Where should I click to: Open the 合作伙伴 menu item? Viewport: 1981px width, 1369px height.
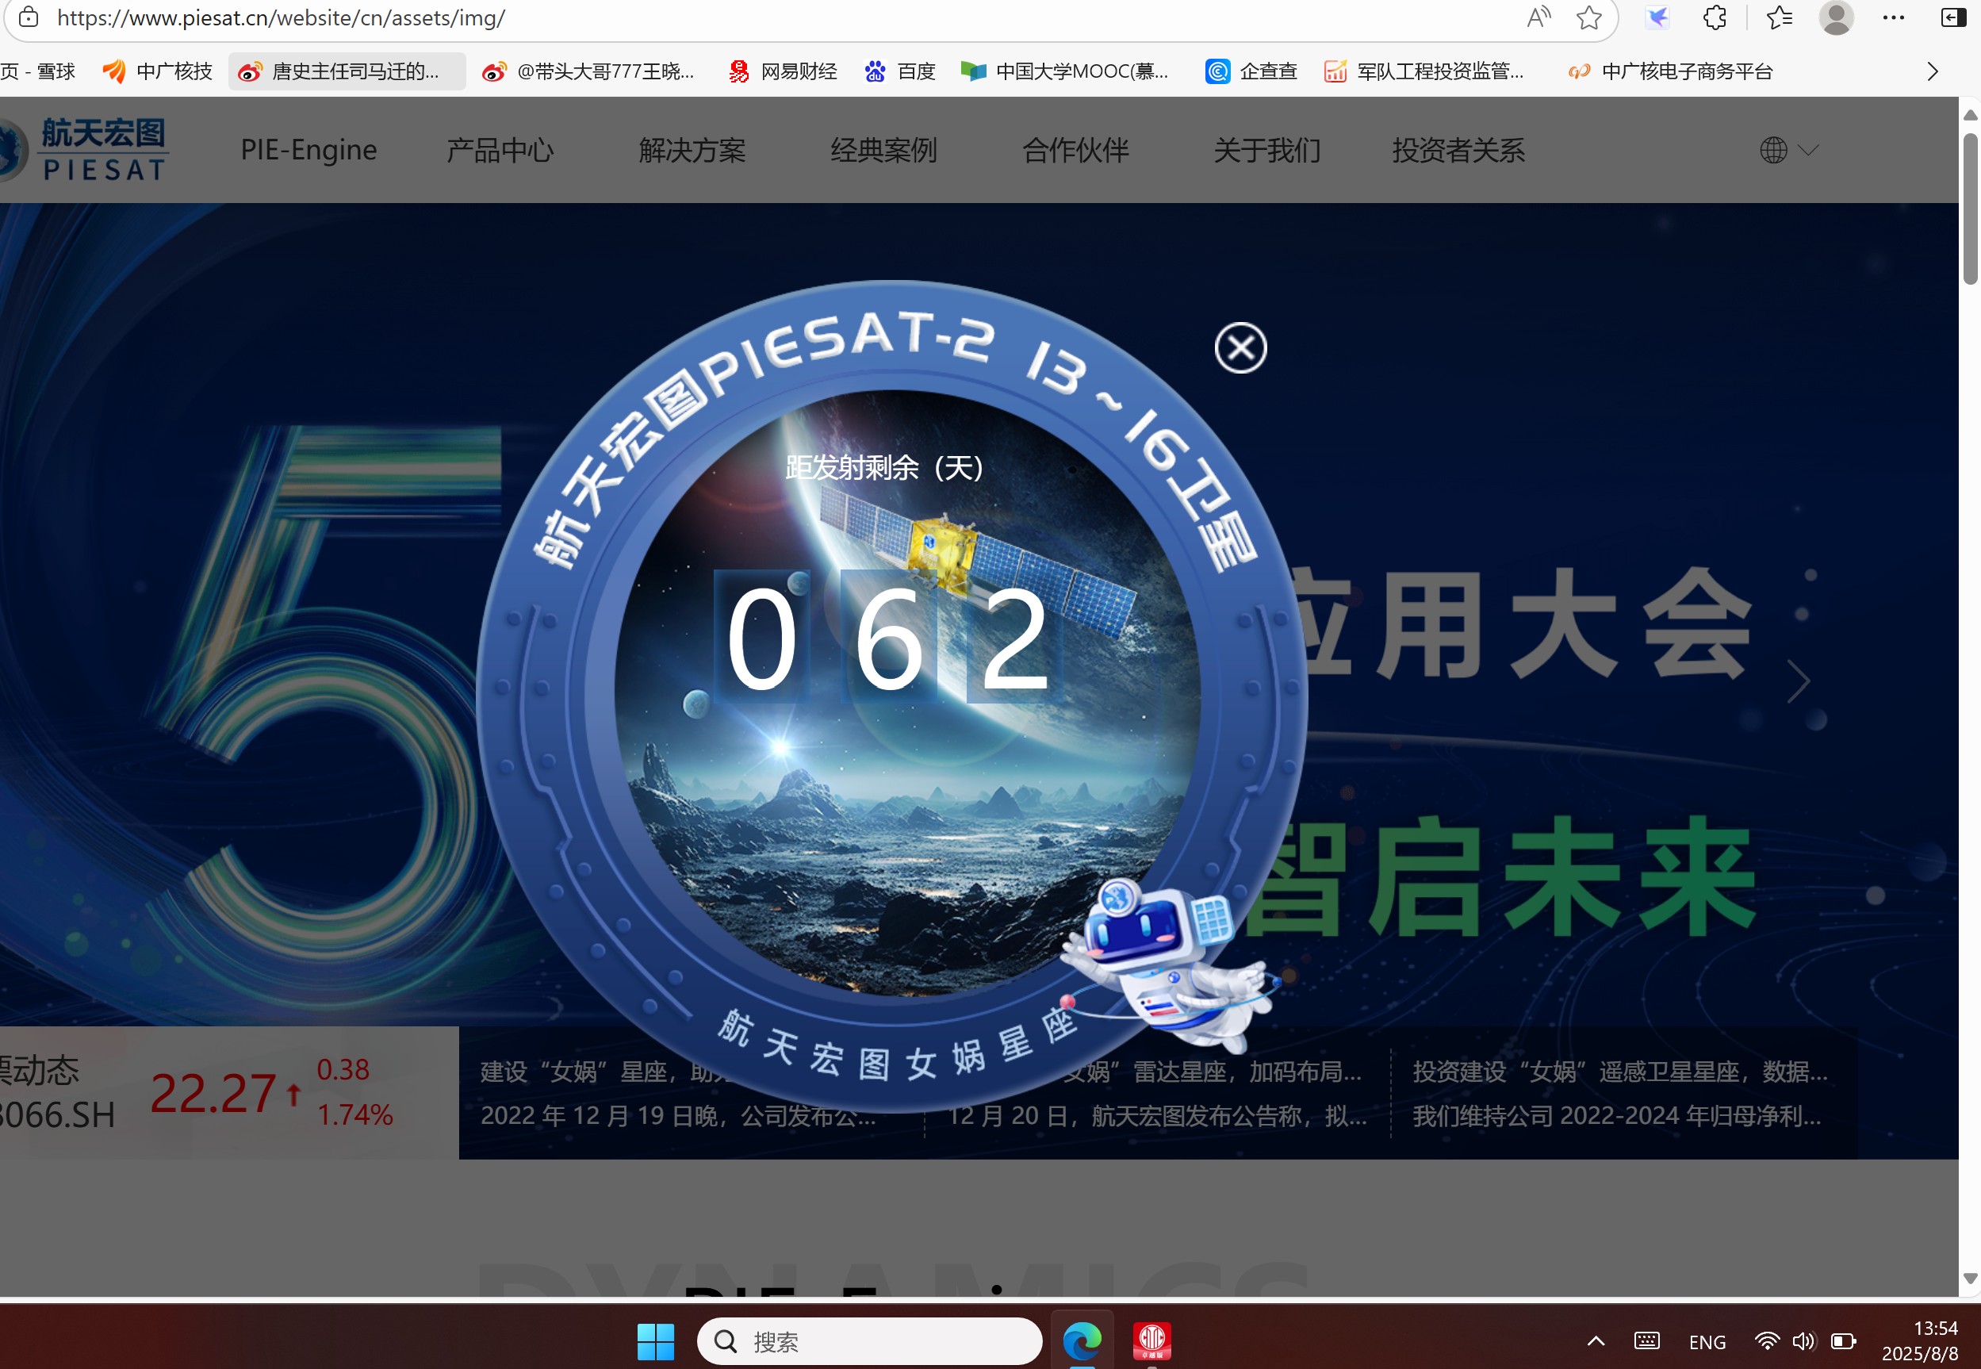[1075, 150]
